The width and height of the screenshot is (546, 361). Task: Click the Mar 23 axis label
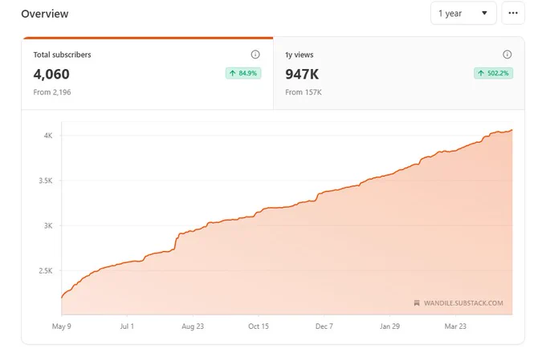[x=455, y=327]
